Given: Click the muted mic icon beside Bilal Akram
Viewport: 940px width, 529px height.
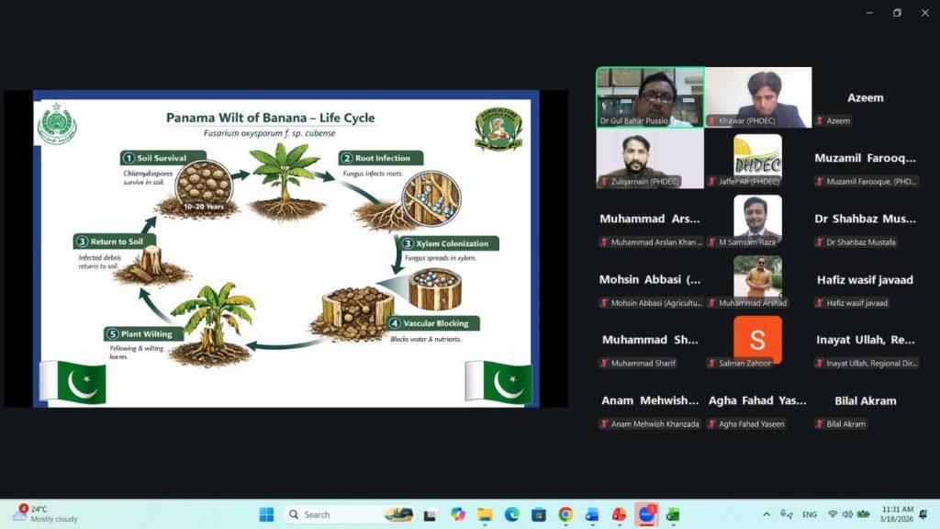Looking at the screenshot, I should 819,424.
